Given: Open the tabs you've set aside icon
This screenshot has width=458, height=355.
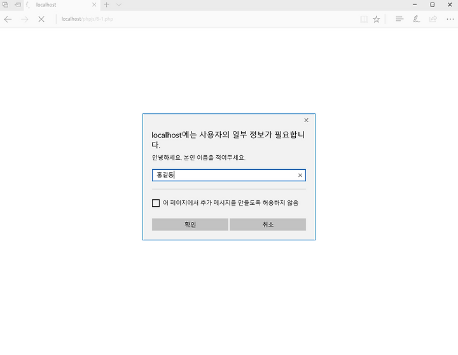Looking at the screenshot, I should (x=5, y=4).
